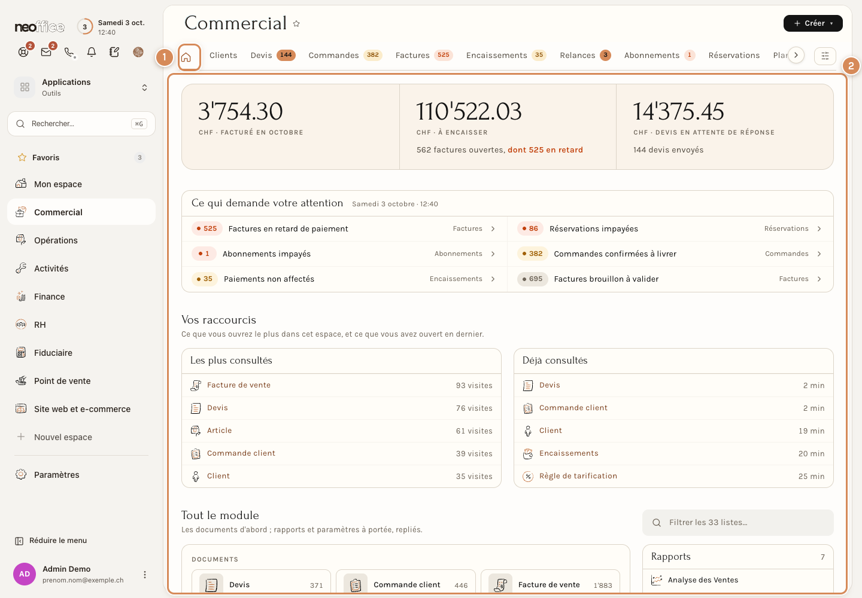The height and width of the screenshot is (598, 862).
Task: Click the Filtrer les 33 listes field
Action: [738, 523]
